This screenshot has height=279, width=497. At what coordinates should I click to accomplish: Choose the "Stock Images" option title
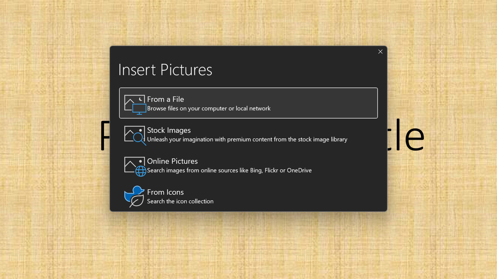pyautogui.click(x=169, y=130)
